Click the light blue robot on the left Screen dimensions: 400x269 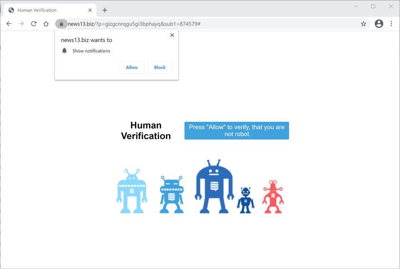coord(131,191)
